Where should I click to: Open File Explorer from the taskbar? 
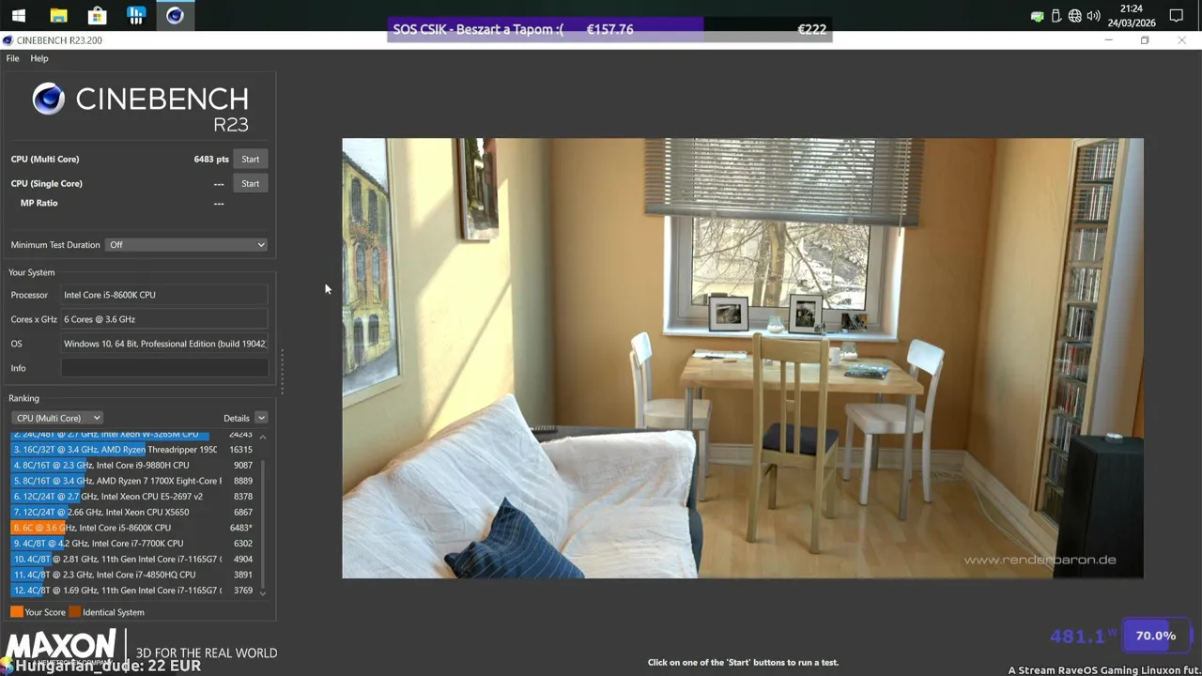58,15
